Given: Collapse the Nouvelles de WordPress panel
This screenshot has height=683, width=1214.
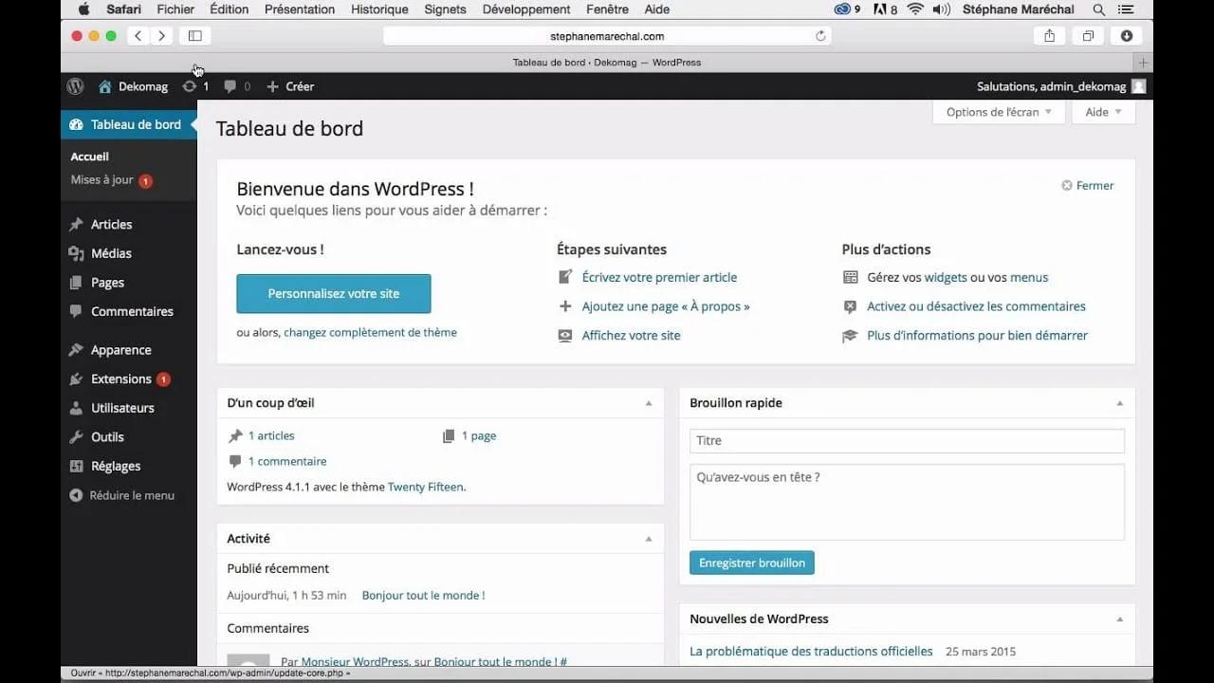Looking at the screenshot, I should (1119, 619).
